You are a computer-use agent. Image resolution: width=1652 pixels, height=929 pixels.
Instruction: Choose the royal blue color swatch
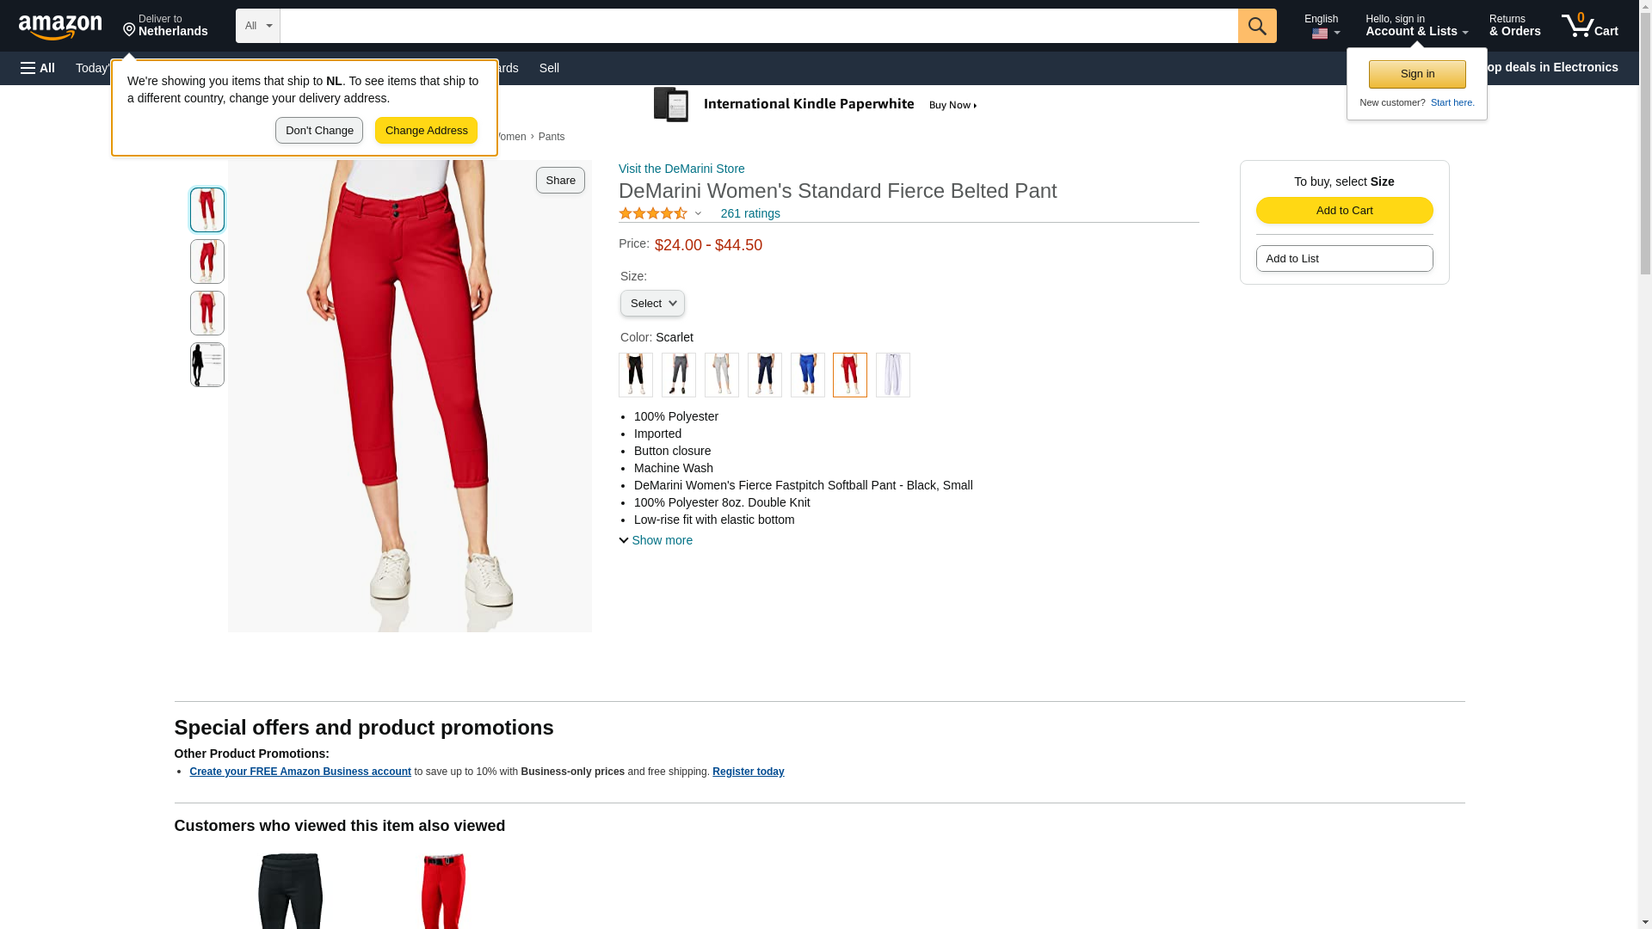pyautogui.click(x=807, y=375)
